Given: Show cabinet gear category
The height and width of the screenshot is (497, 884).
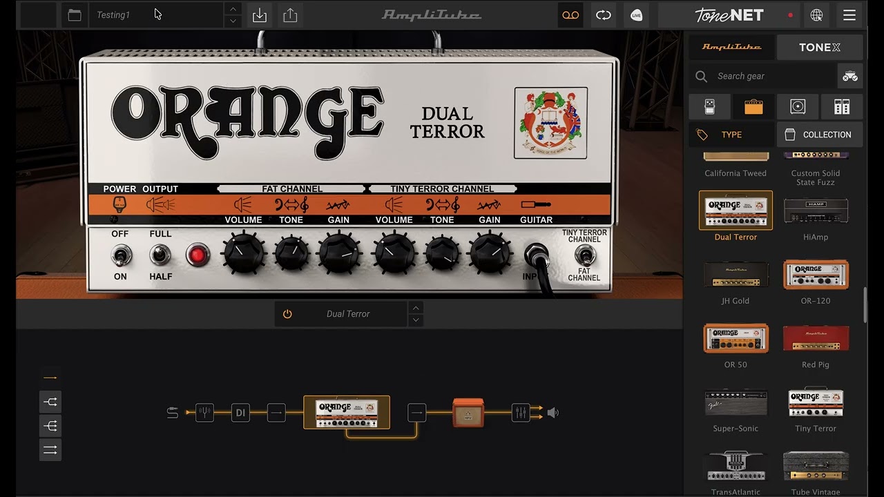Looking at the screenshot, I should [x=798, y=107].
